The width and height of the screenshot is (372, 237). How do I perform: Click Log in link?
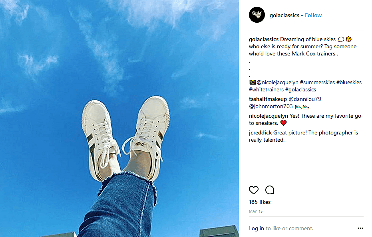(256, 228)
